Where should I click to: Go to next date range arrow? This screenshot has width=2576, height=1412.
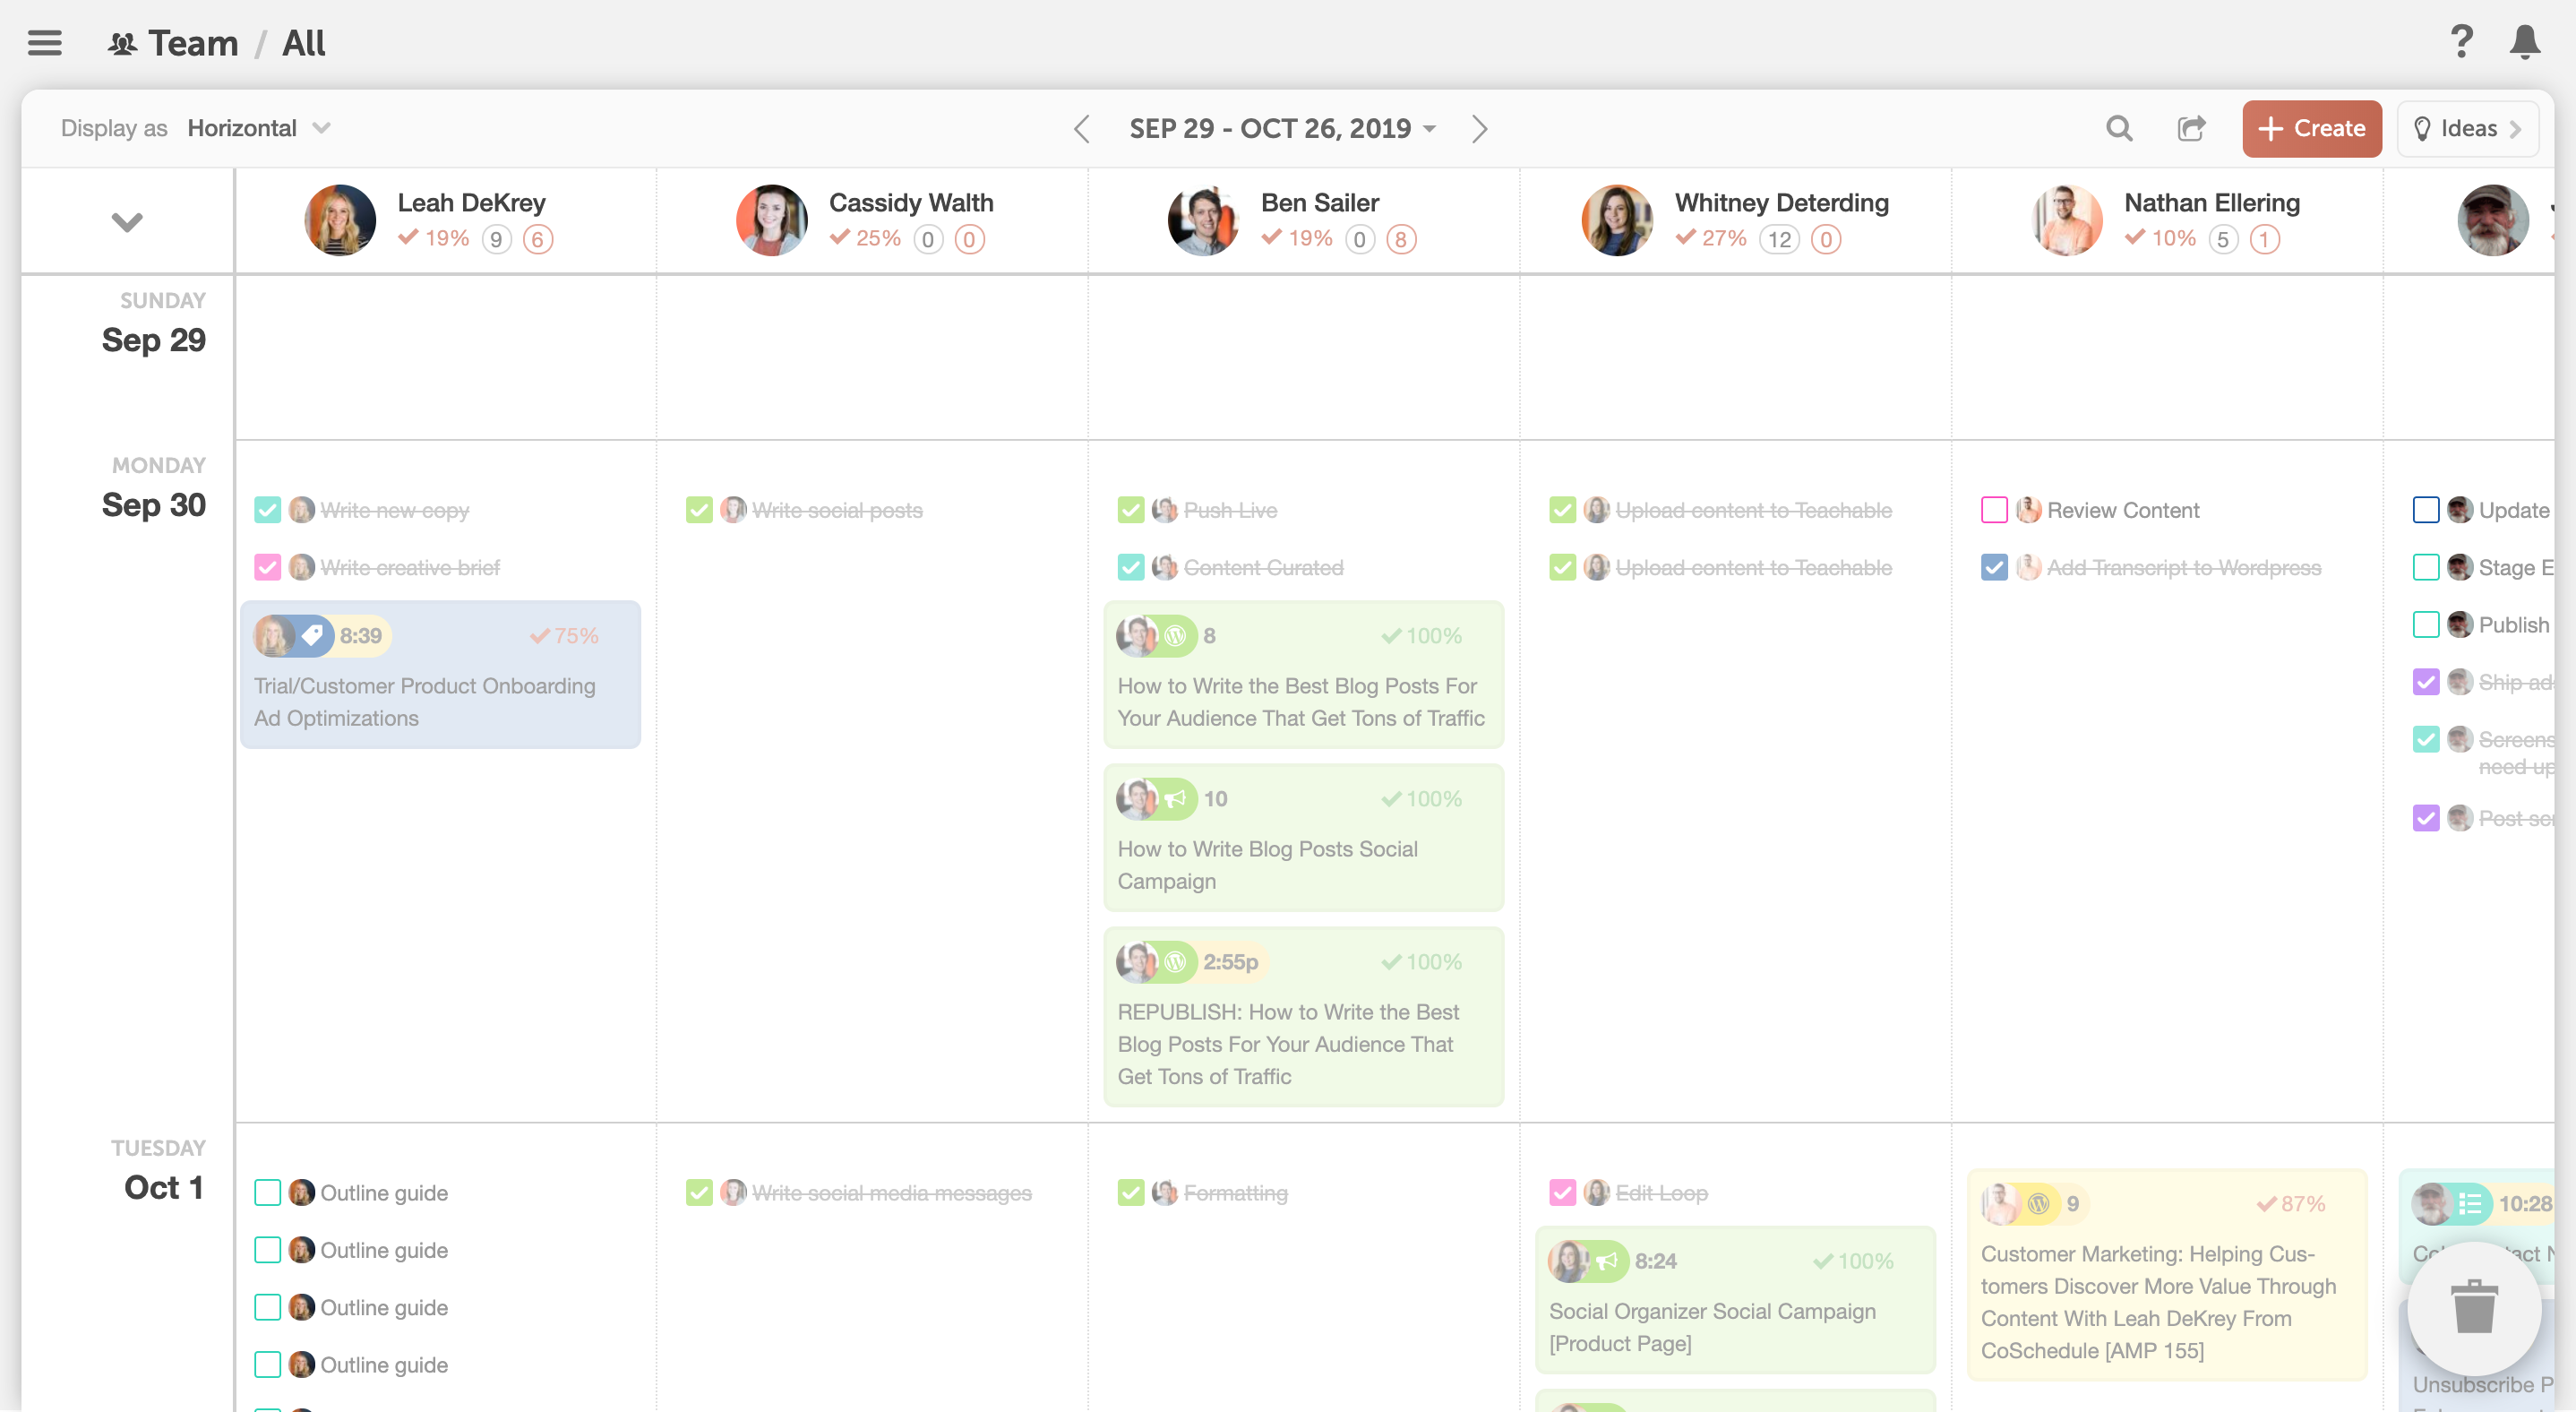[1479, 128]
